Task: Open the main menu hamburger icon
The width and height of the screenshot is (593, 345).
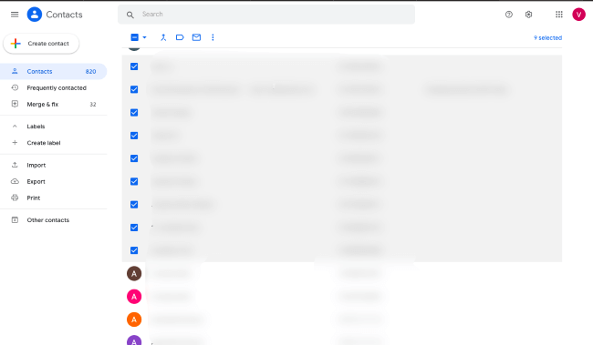Action: [x=15, y=15]
